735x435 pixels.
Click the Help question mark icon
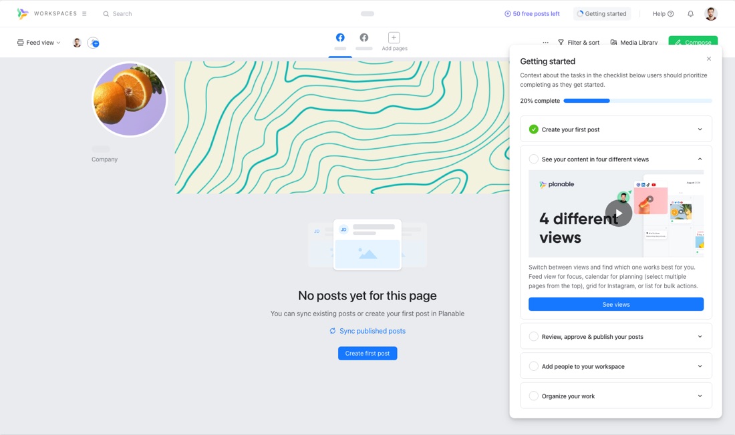click(x=671, y=13)
